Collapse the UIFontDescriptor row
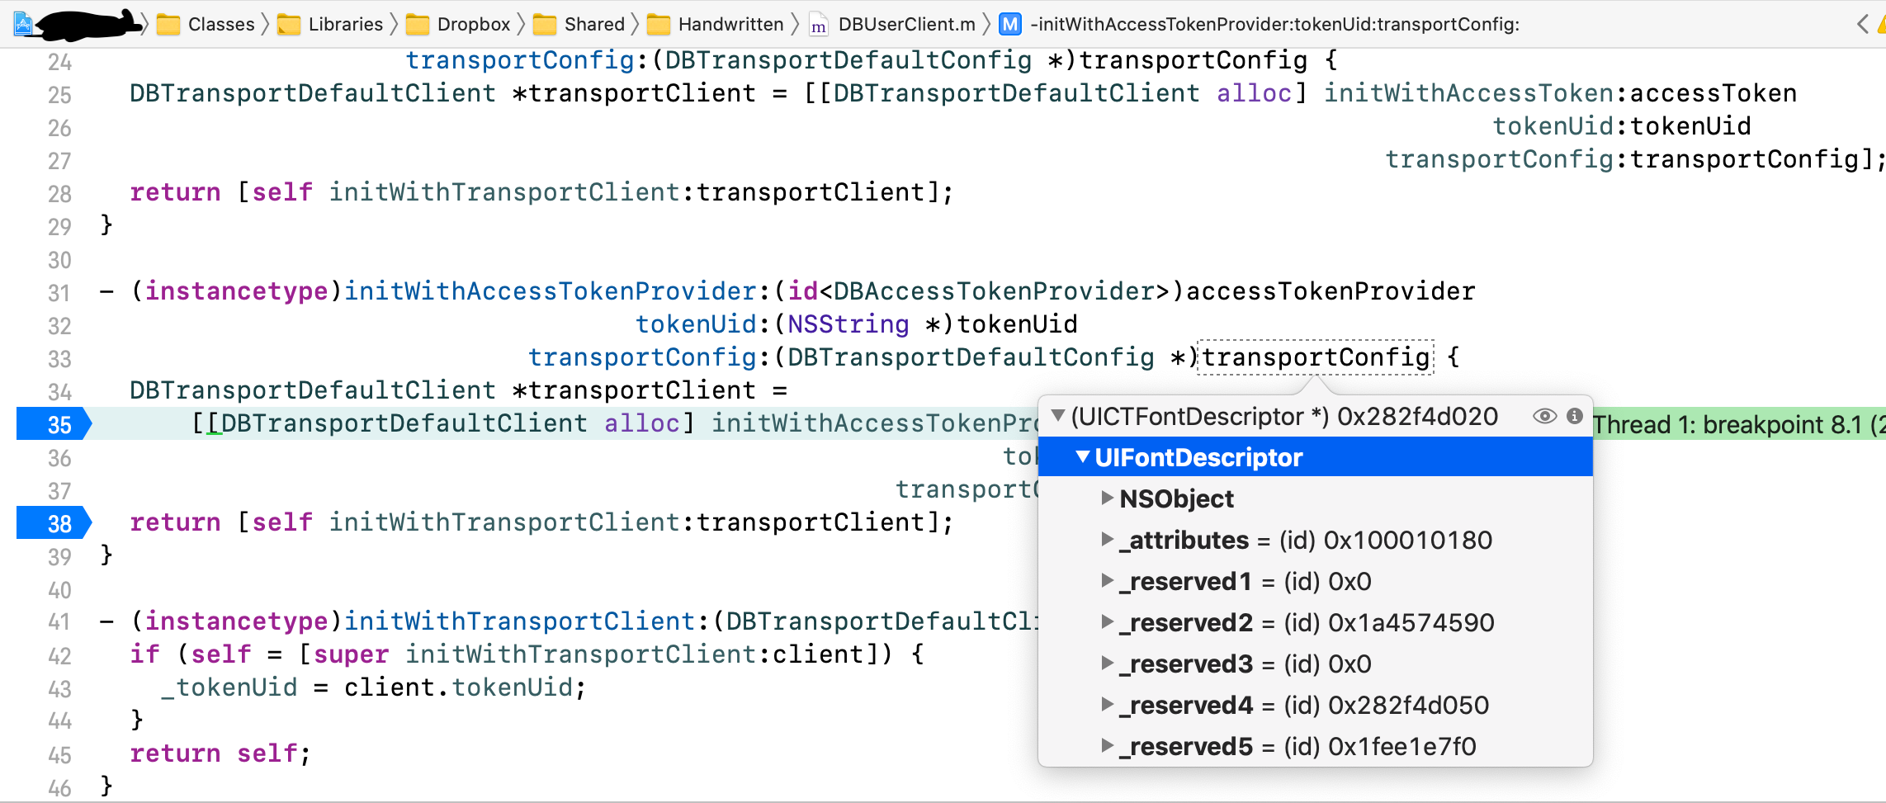1886x803 pixels. coord(1083,456)
